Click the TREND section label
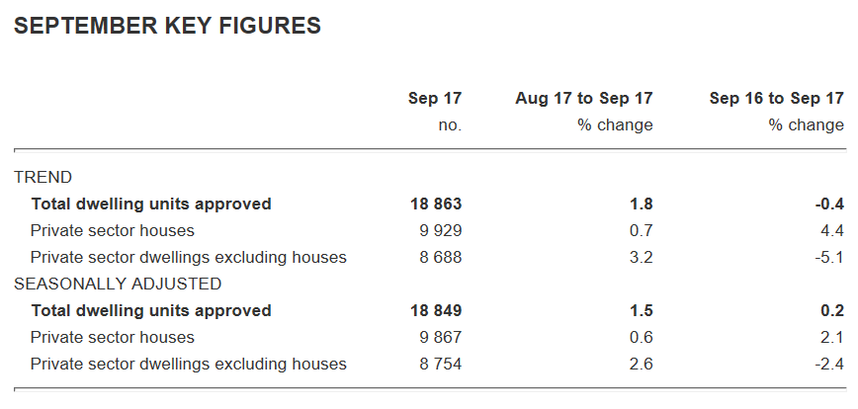The image size is (858, 409). click(43, 178)
